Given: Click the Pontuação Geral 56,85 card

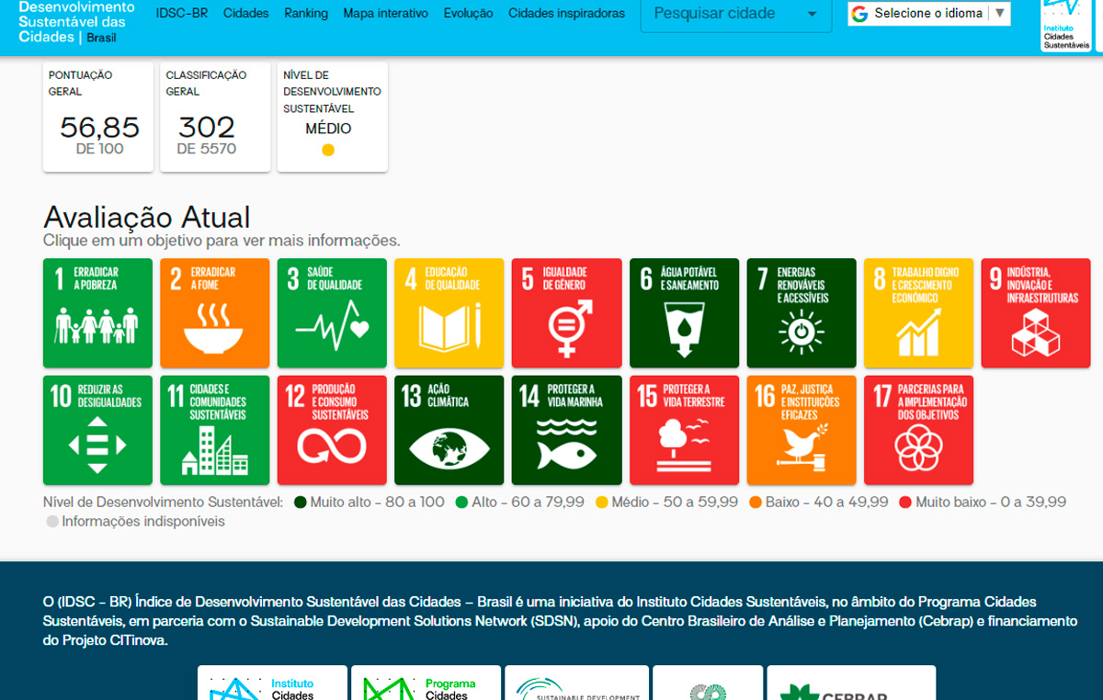Looking at the screenshot, I should [98, 117].
